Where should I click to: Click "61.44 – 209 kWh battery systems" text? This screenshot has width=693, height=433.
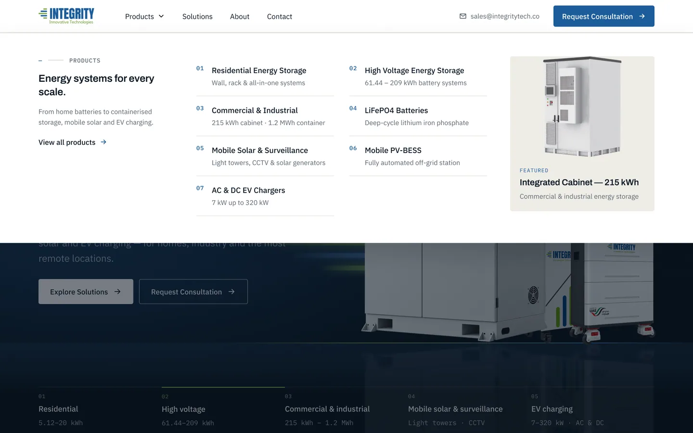coord(416,83)
